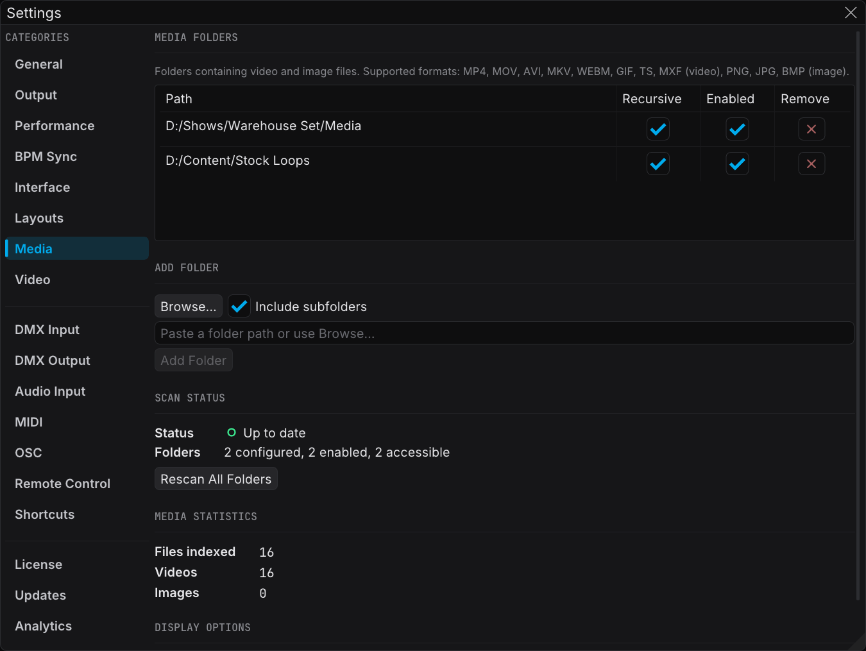Select the OSC category

tap(77, 453)
